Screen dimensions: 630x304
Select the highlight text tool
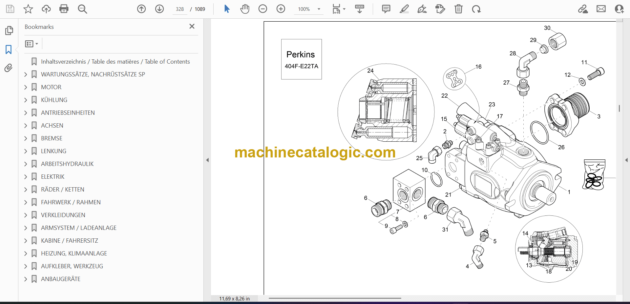click(404, 9)
